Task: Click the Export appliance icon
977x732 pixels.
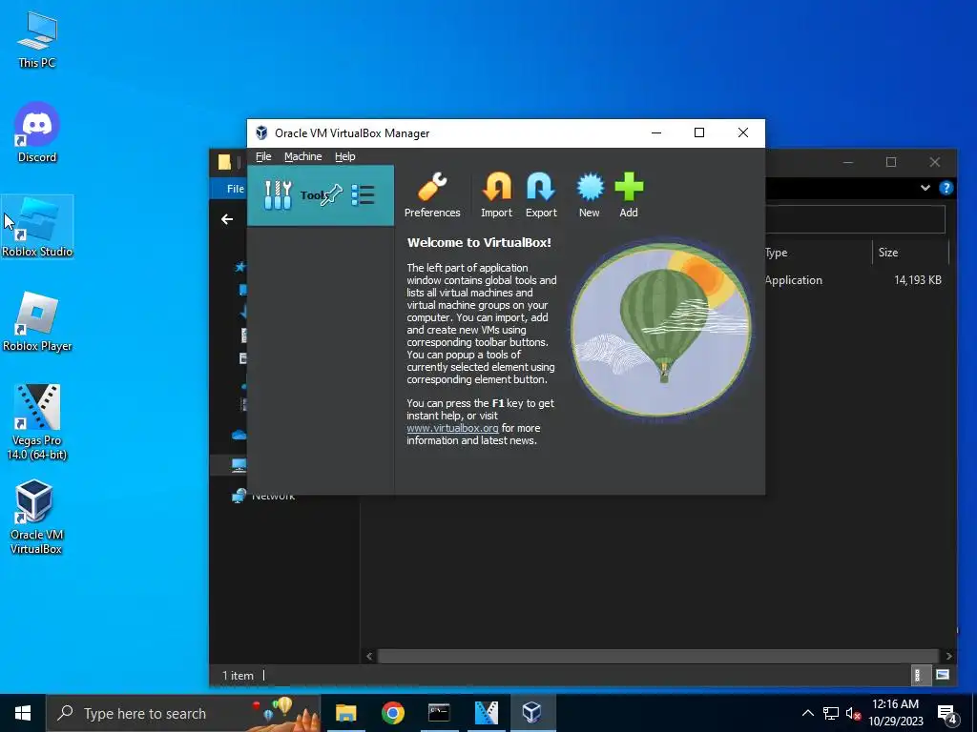Action: click(541, 195)
